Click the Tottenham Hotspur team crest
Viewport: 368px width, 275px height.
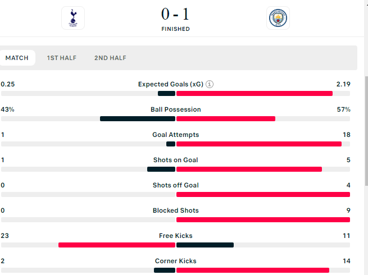(x=73, y=18)
